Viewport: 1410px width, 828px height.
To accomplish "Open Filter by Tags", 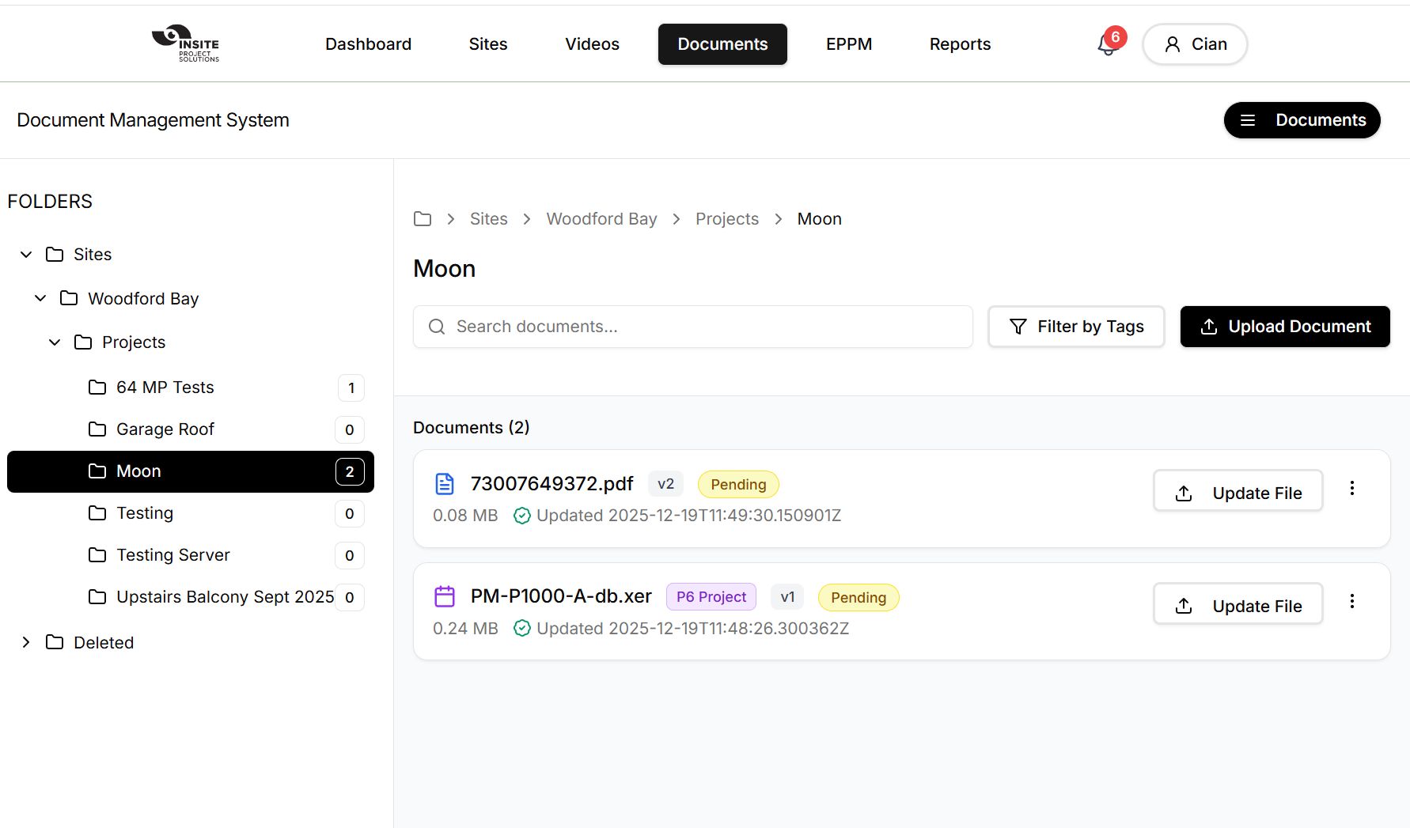I will click(x=1075, y=327).
